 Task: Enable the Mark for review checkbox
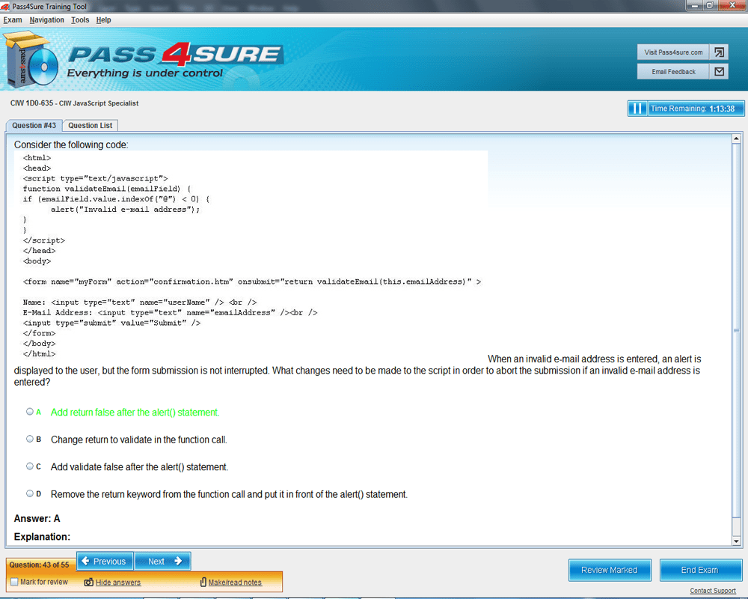pyautogui.click(x=14, y=582)
